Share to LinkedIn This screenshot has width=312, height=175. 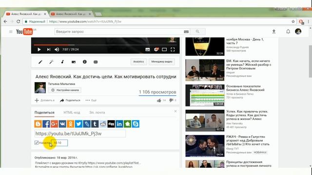[119, 124]
